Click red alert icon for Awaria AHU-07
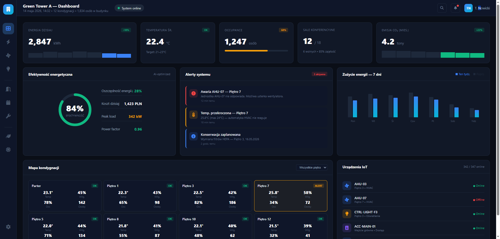This screenshot has width=500, height=239. 193,93
